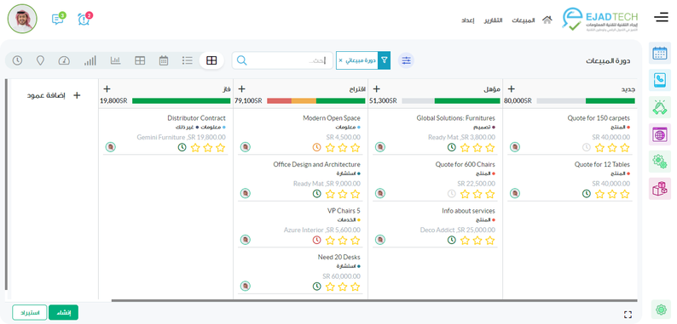The image size is (677, 324).
Task: Click the red segment of اقتراح progress bar
Action: [280, 101]
